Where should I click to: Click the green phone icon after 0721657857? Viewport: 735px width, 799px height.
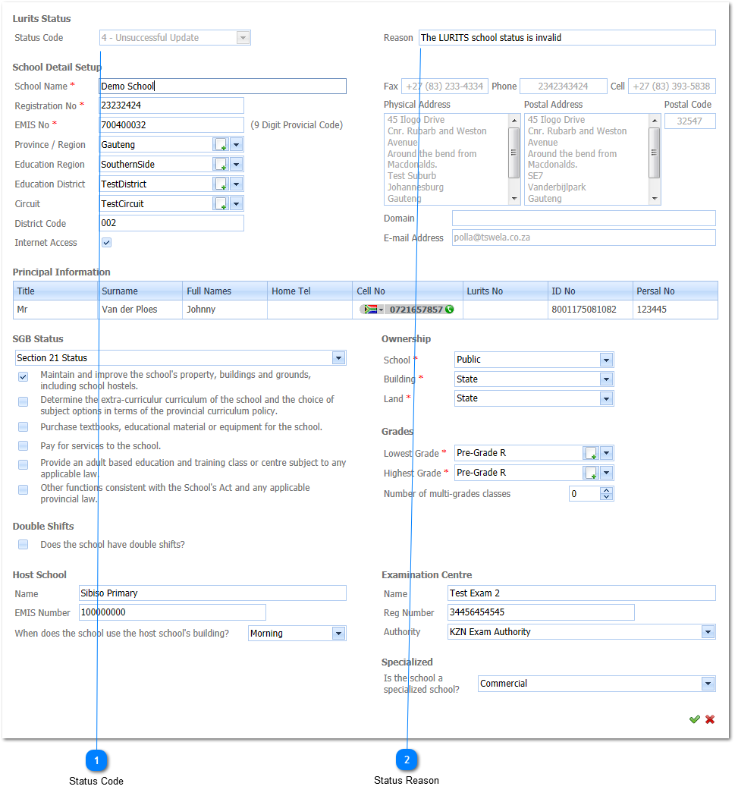tap(449, 310)
